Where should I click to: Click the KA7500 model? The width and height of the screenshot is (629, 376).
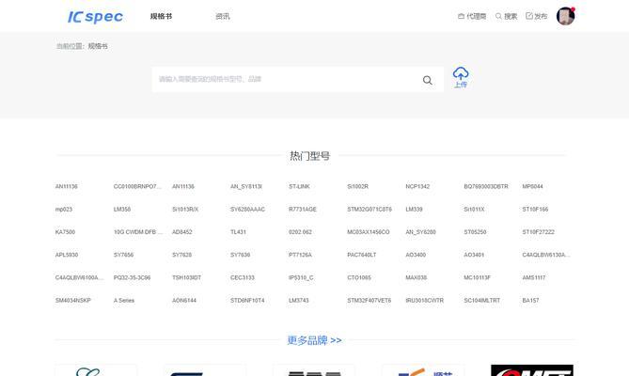coord(65,232)
